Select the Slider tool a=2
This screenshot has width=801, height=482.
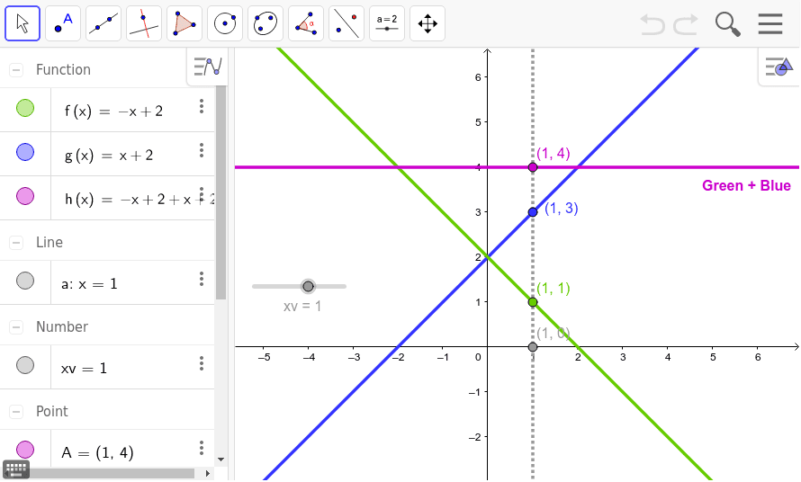[387, 23]
